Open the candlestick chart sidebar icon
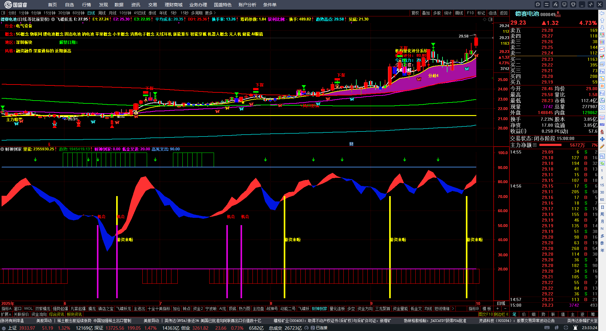Image resolution: width=606 pixels, height=331 pixels. coord(602,57)
